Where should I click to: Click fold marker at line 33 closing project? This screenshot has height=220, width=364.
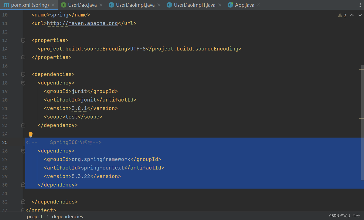pos(23,210)
